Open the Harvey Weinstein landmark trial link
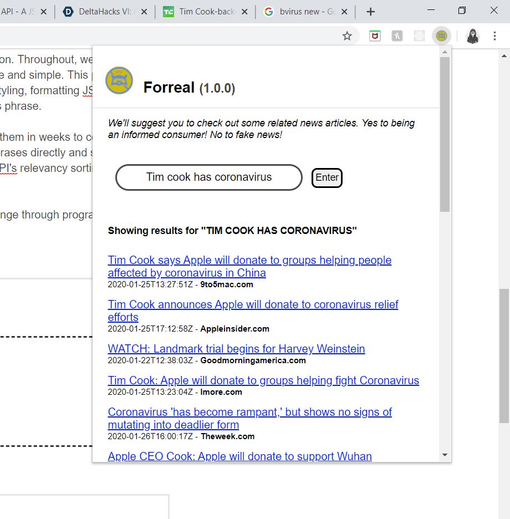 point(236,349)
